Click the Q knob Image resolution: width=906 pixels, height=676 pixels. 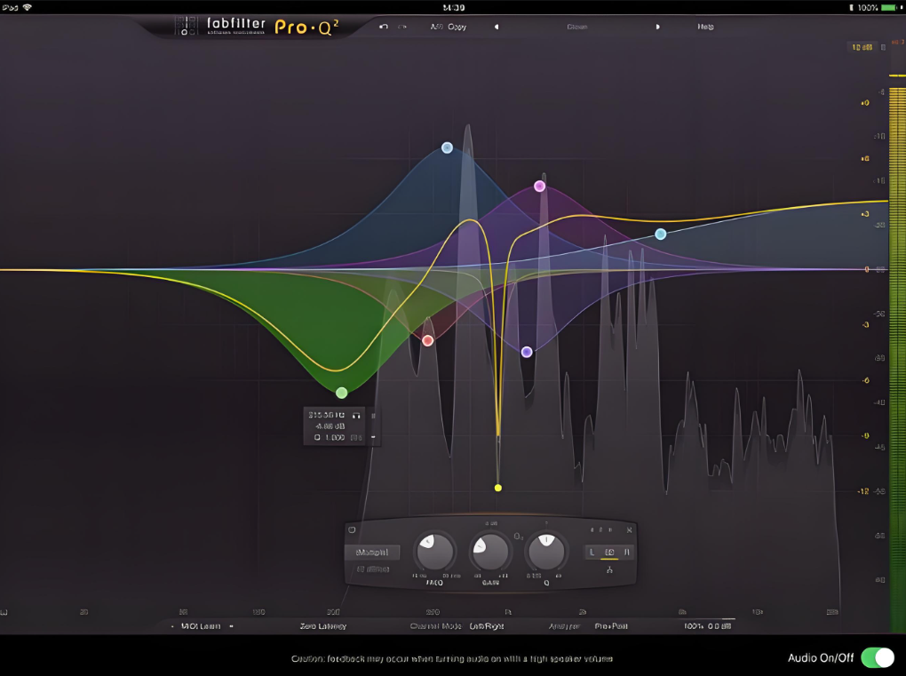coord(546,552)
